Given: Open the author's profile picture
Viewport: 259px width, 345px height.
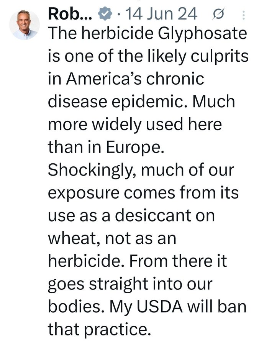Looking at the screenshot, I should pyautogui.click(x=25, y=24).
